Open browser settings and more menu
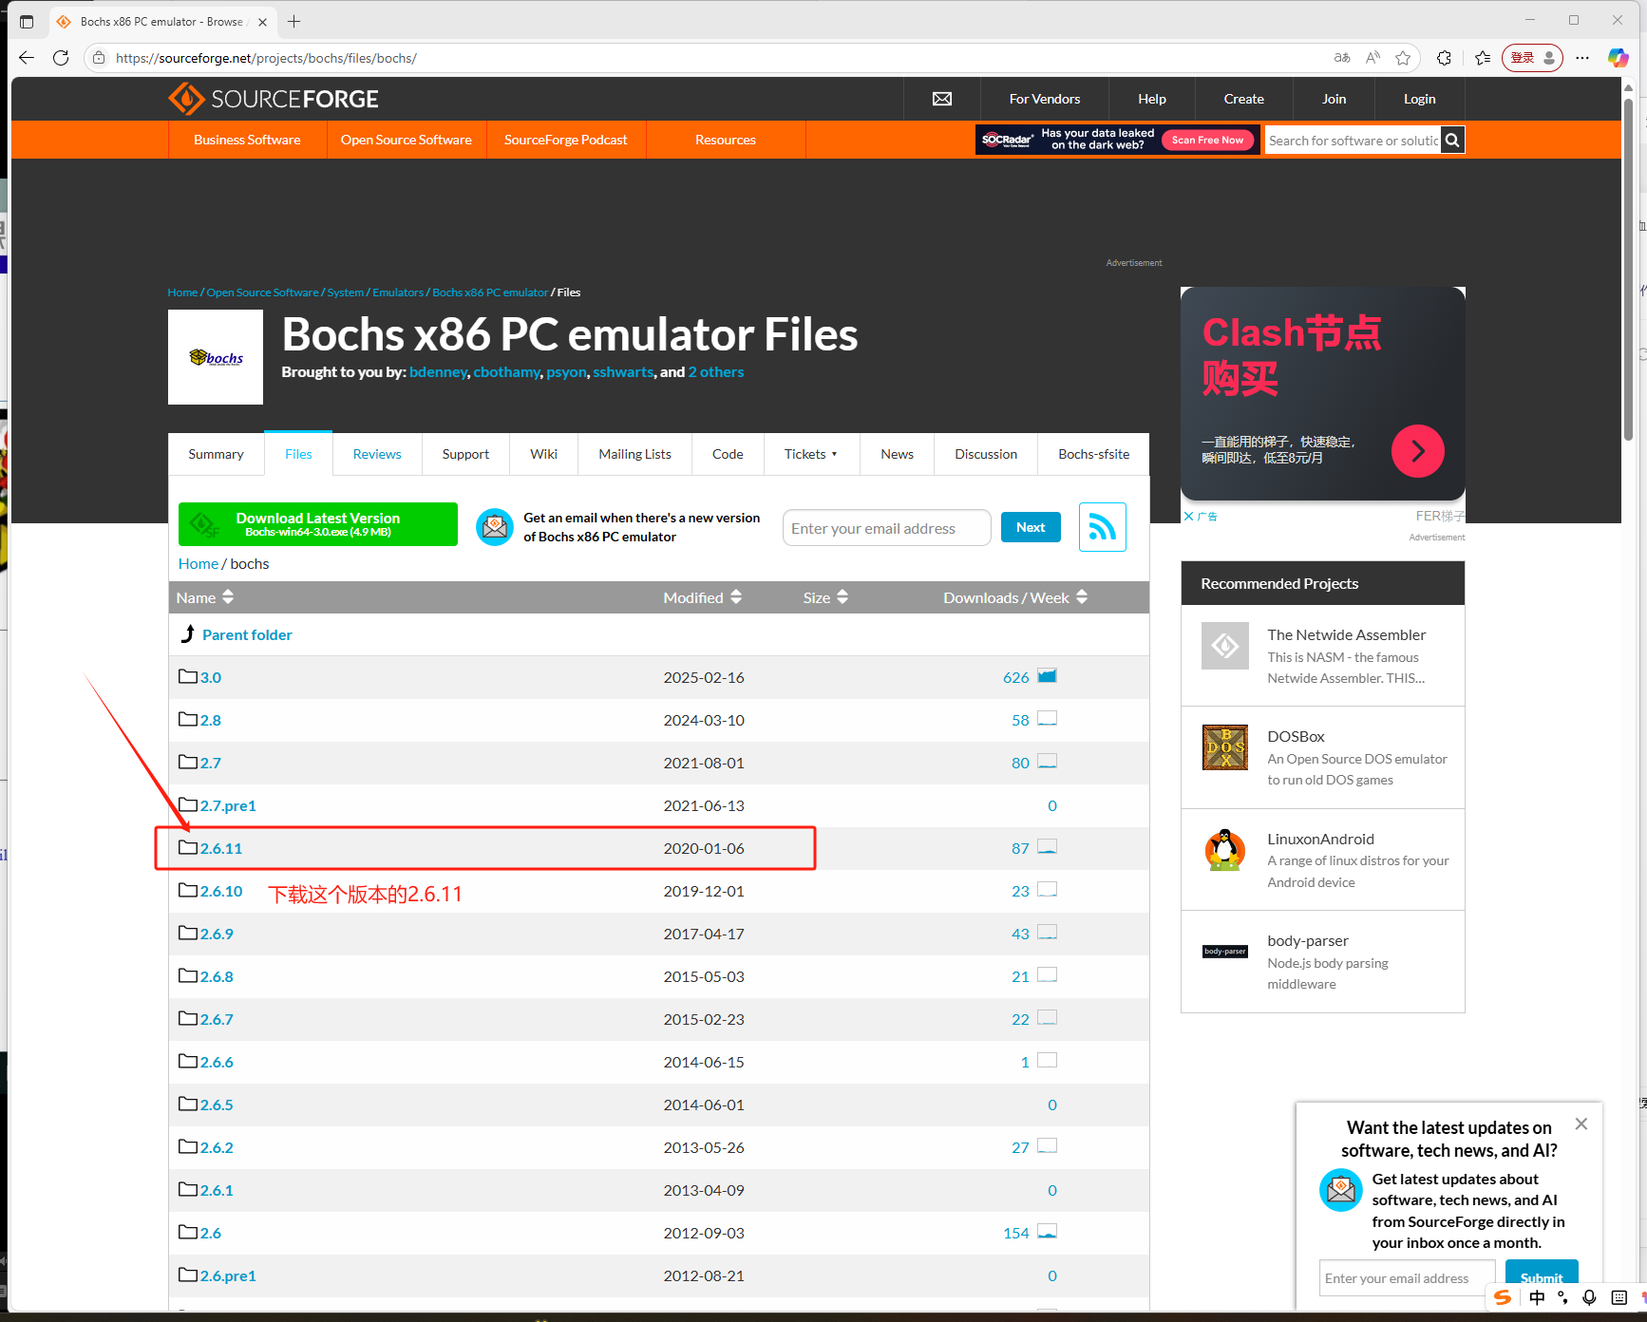Image resolution: width=1647 pixels, height=1322 pixels. coord(1582,58)
